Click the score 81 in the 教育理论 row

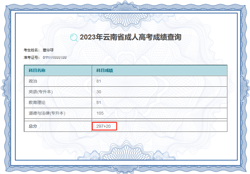[x=99, y=102]
